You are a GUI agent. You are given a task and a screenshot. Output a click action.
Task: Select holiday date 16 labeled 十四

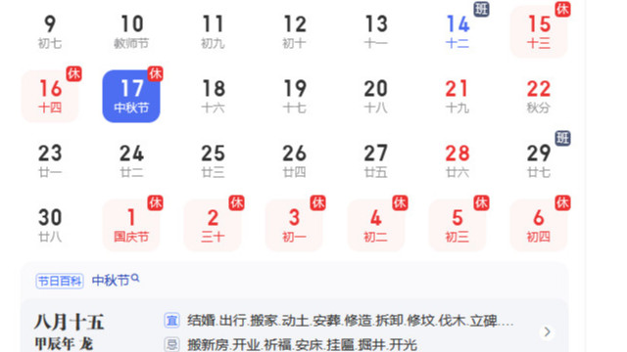50,96
